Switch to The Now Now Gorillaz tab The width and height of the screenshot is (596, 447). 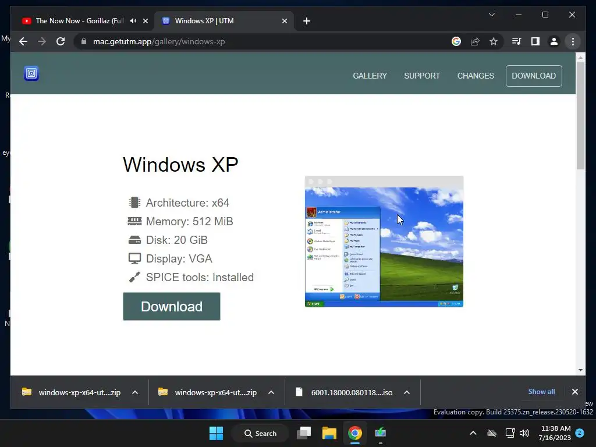coord(80,21)
